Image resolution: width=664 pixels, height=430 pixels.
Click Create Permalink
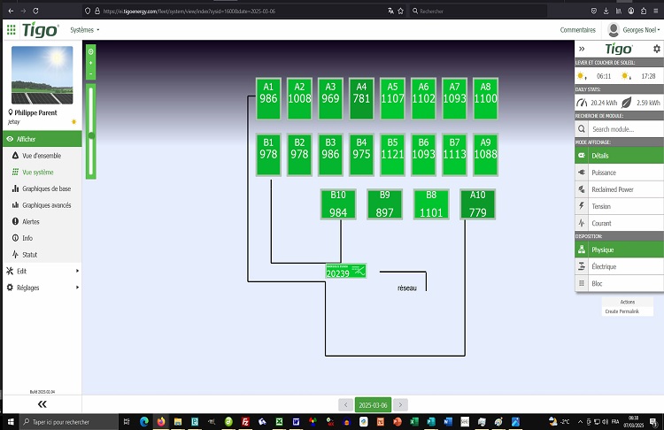pos(628,311)
